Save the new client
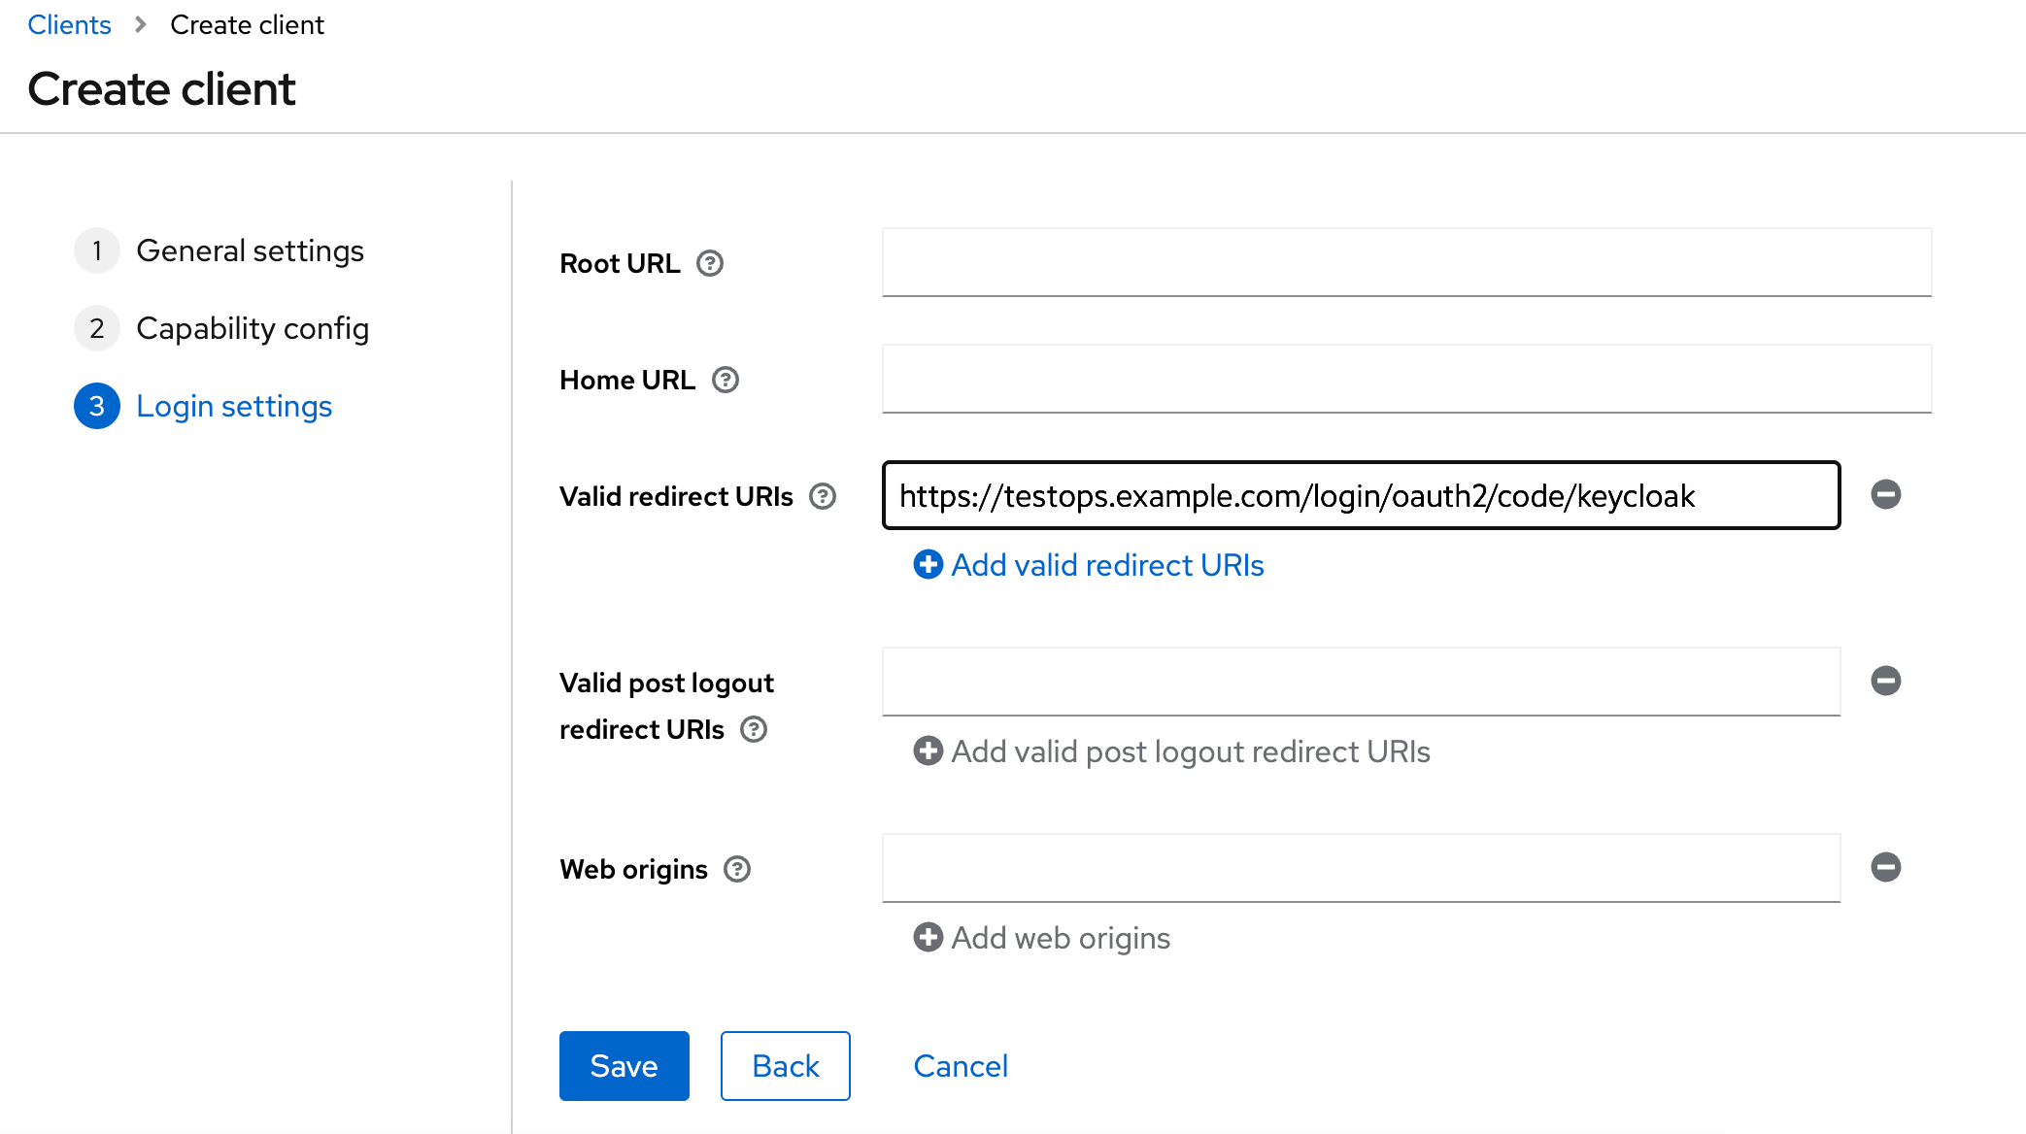The height and width of the screenshot is (1134, 2026). [624, 1065]
